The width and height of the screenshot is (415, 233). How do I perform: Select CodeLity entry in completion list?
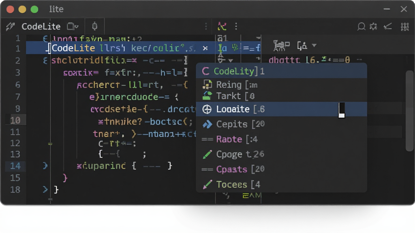(x=281, y=71)
